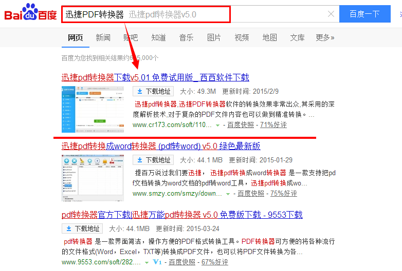Image resolution: width=402 pixels, height=271 pixels.
Task: Click the 67%好评 rating link
Action: (215, 262)
